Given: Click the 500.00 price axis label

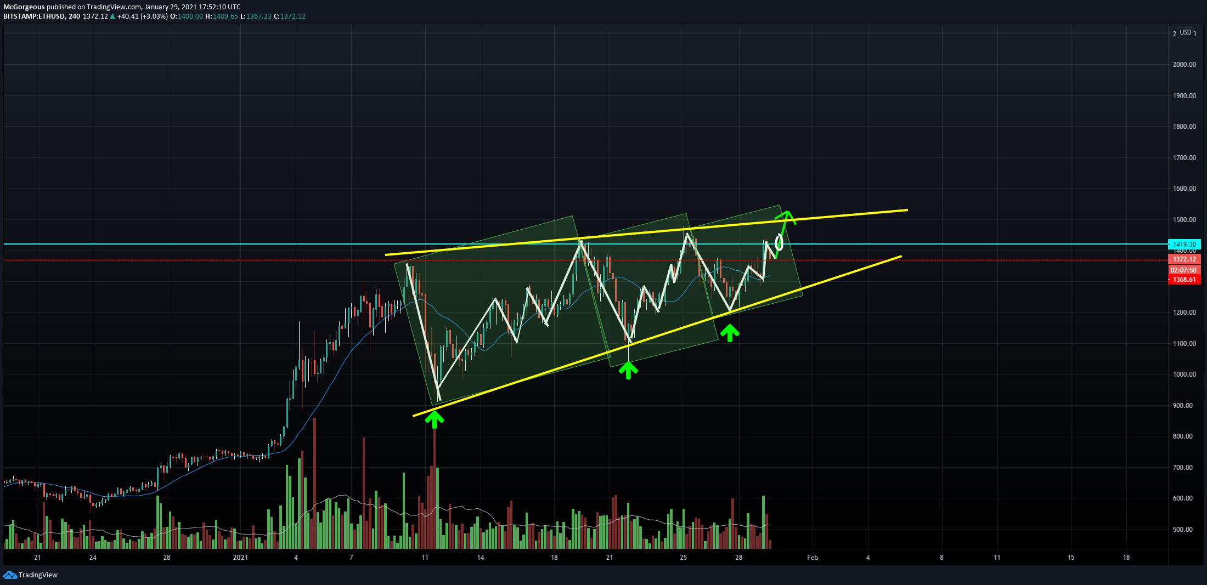Looking at the screenshot, I should [x=1183, y=530].
